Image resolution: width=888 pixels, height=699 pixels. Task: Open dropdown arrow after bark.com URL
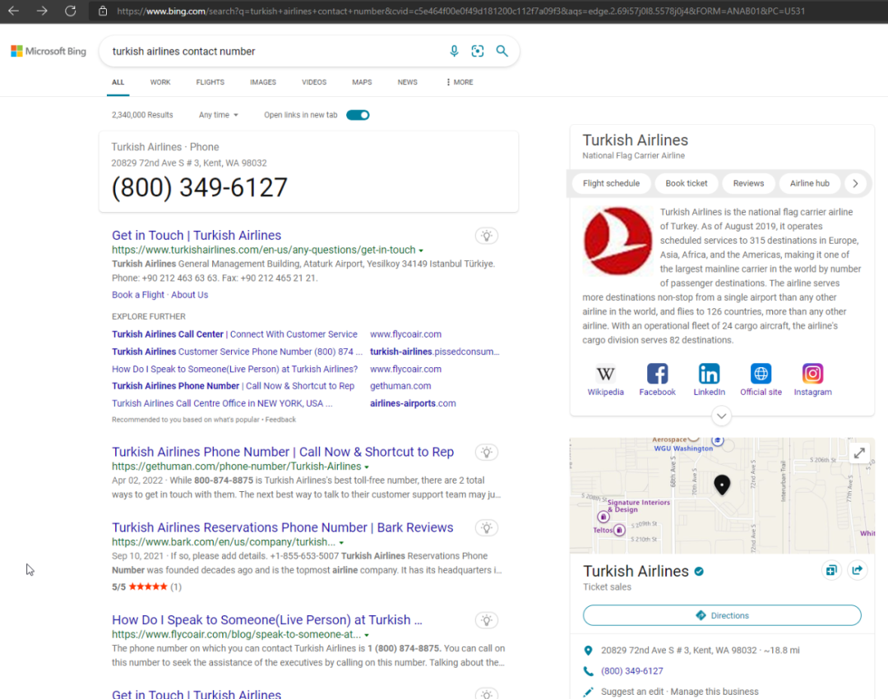click(x=341, y=543)
